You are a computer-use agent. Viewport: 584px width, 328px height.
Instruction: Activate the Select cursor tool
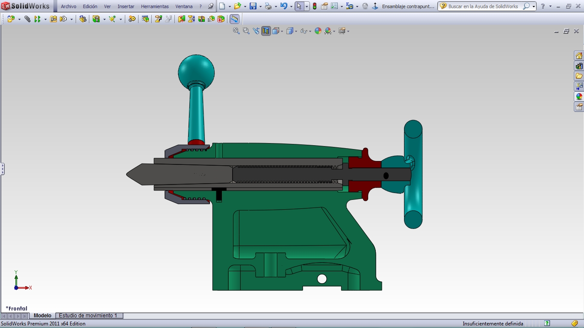click(299, 6)
